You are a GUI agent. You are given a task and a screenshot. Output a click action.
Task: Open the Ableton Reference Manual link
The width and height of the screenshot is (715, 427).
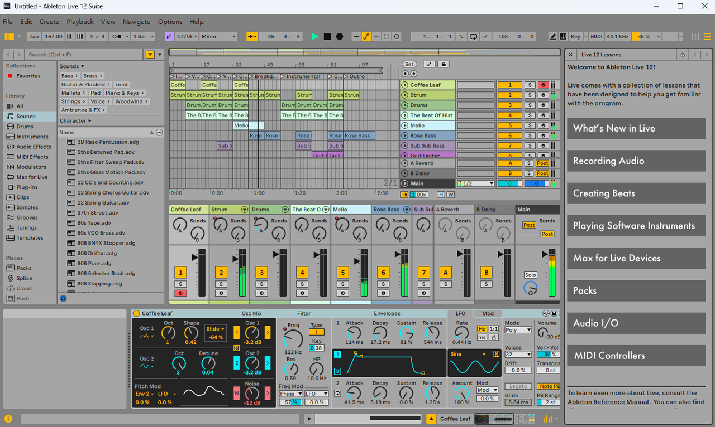pyautogui.click(x=608, y=402)
